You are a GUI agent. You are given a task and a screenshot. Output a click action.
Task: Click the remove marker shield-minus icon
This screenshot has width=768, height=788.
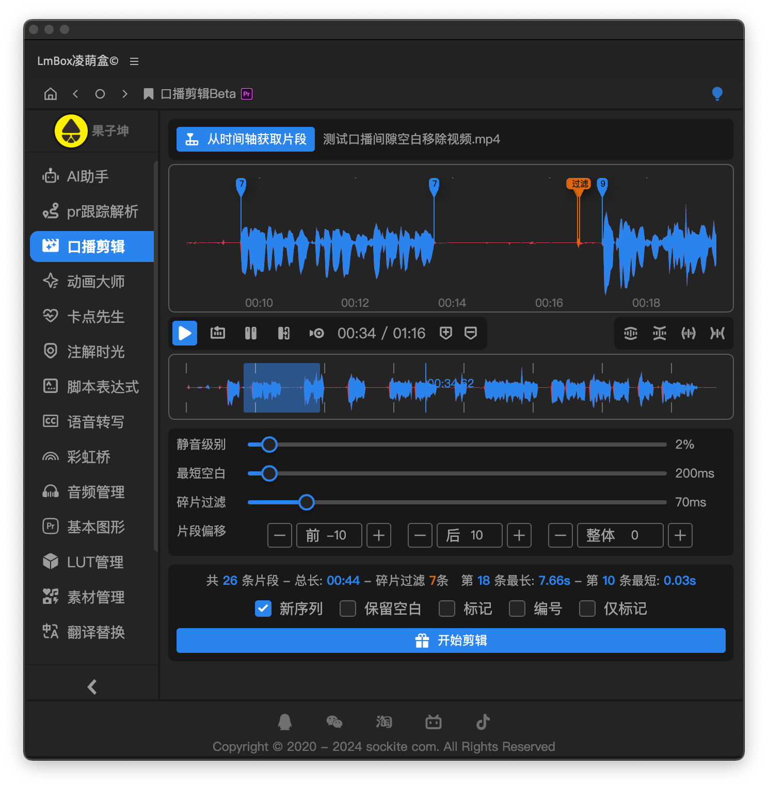click(471, 333)
